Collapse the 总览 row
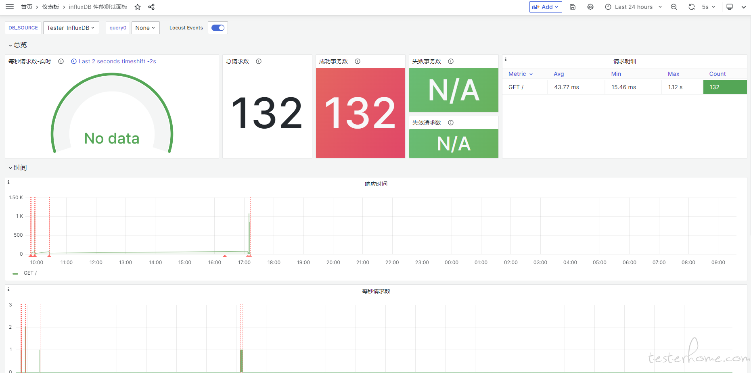Image resolution: width=751 pixels, height=373 pixels. pos(18,45)
